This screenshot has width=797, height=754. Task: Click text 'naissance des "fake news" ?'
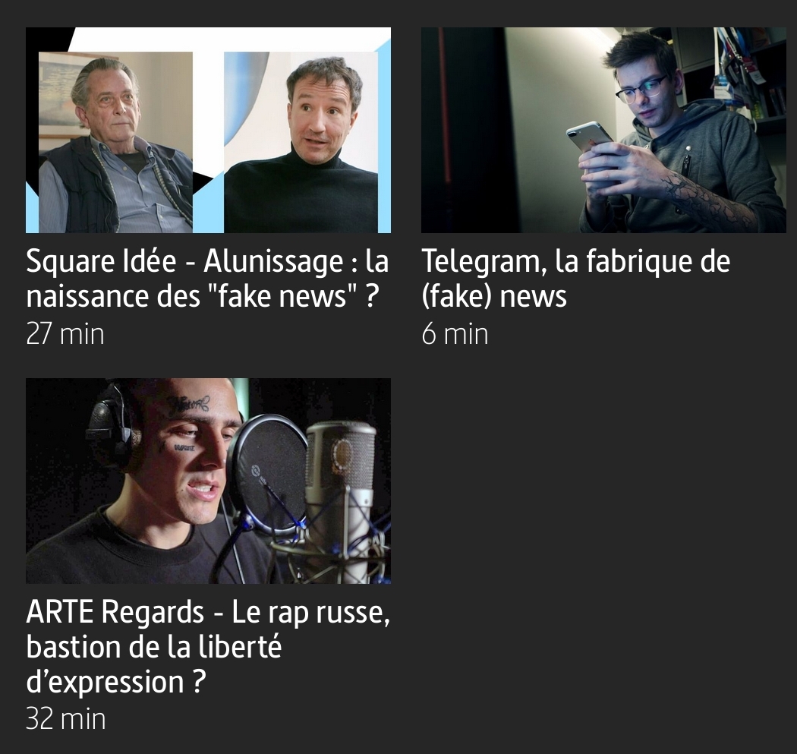203,296
